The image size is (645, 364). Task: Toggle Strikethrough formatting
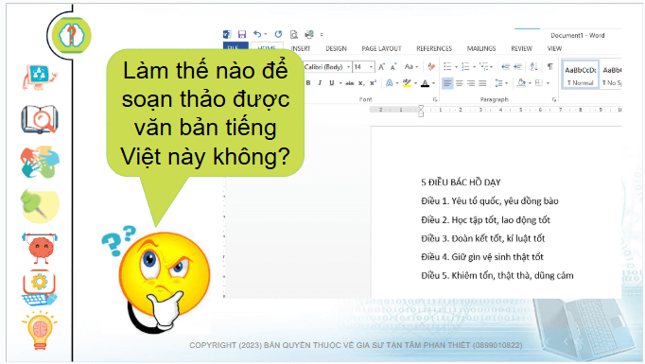350,83
